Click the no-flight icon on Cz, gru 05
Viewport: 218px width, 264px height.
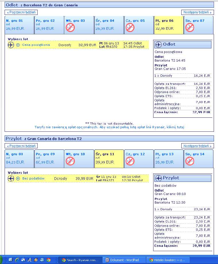point(130,27)
